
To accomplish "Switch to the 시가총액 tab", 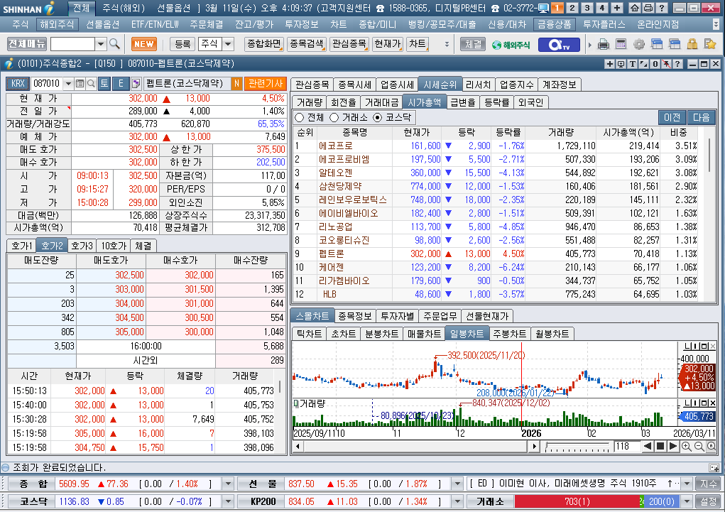I will coord(424,102).
